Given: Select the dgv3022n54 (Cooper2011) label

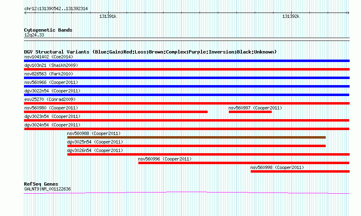Looking at the screenshot, I should [x=52, y=91].
